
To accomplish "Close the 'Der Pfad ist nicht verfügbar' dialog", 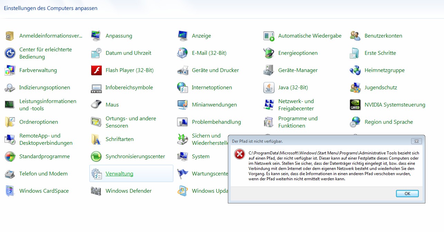I will [417, 141].
